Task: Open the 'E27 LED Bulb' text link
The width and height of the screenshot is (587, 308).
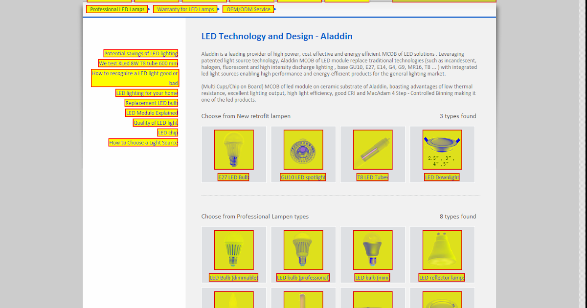Action: [234, 177]
